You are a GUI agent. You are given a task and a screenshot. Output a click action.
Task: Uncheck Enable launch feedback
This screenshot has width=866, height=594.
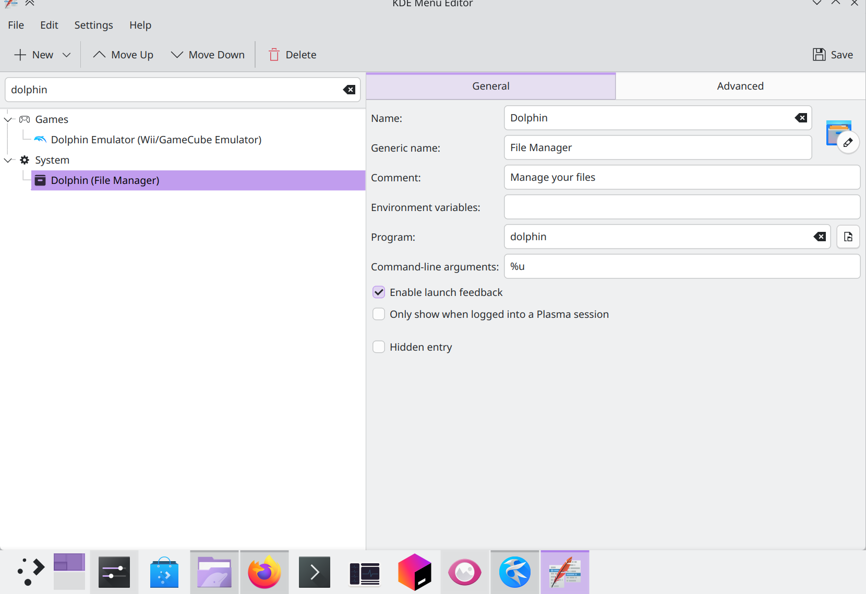(x=378, y=292)
